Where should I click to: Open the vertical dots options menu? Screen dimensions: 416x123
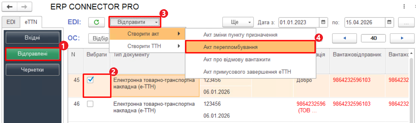(404, 7)
